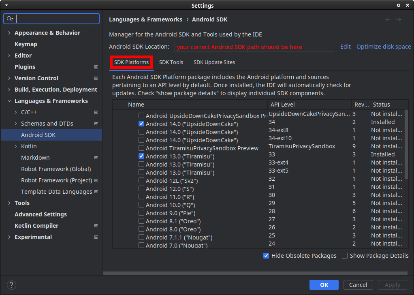Open Markdown settings
Screen dimensions: 414x295
coord(35,158)
